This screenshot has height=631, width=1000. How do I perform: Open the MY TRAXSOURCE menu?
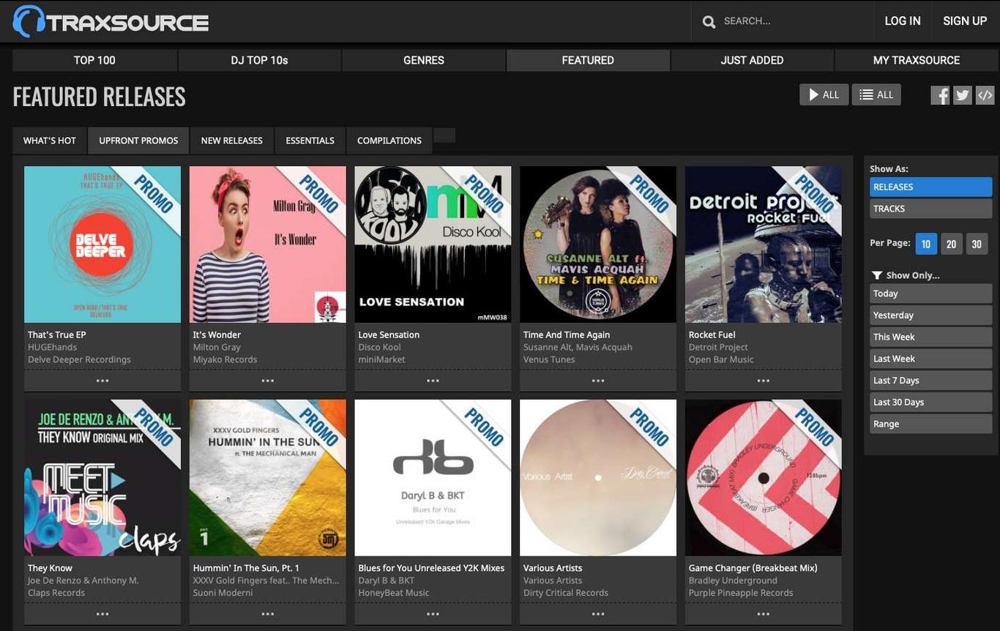point(917,60)
